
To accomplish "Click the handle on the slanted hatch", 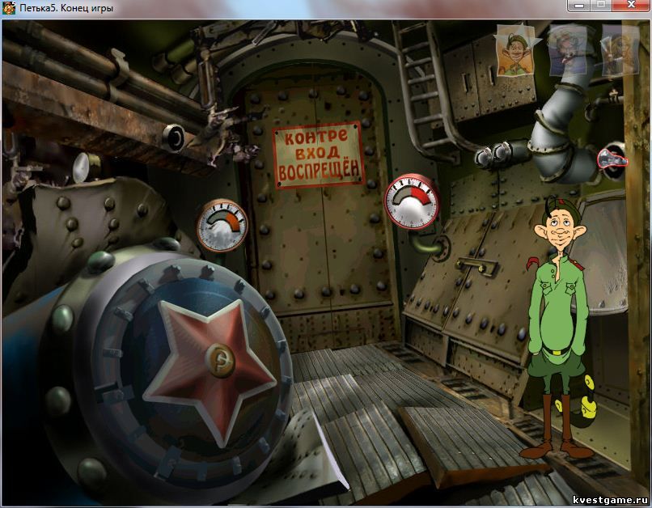I will 477,265.
